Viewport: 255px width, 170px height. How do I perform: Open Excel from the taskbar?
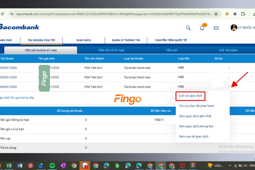[9, 166]
